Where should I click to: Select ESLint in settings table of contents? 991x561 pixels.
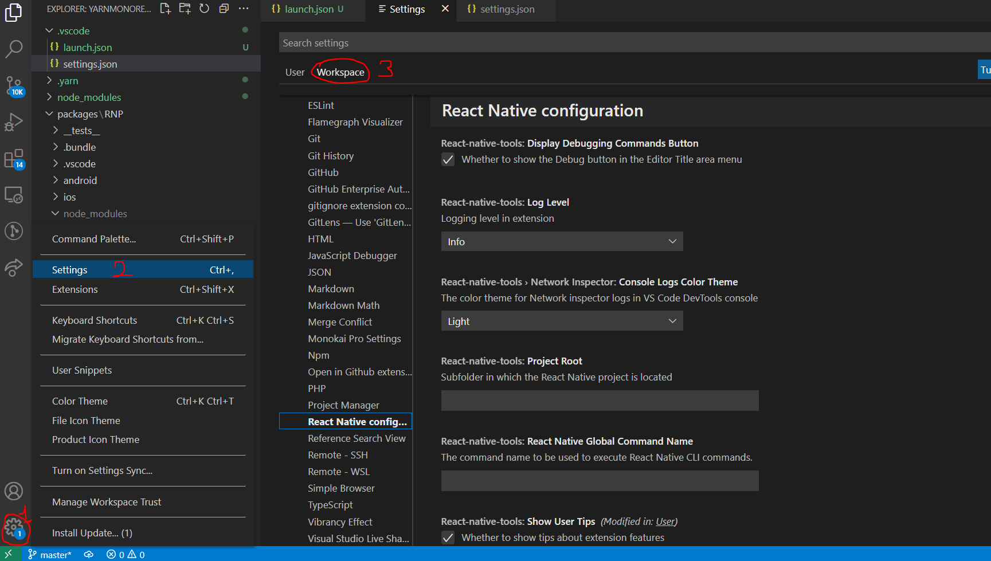[321, 105]
